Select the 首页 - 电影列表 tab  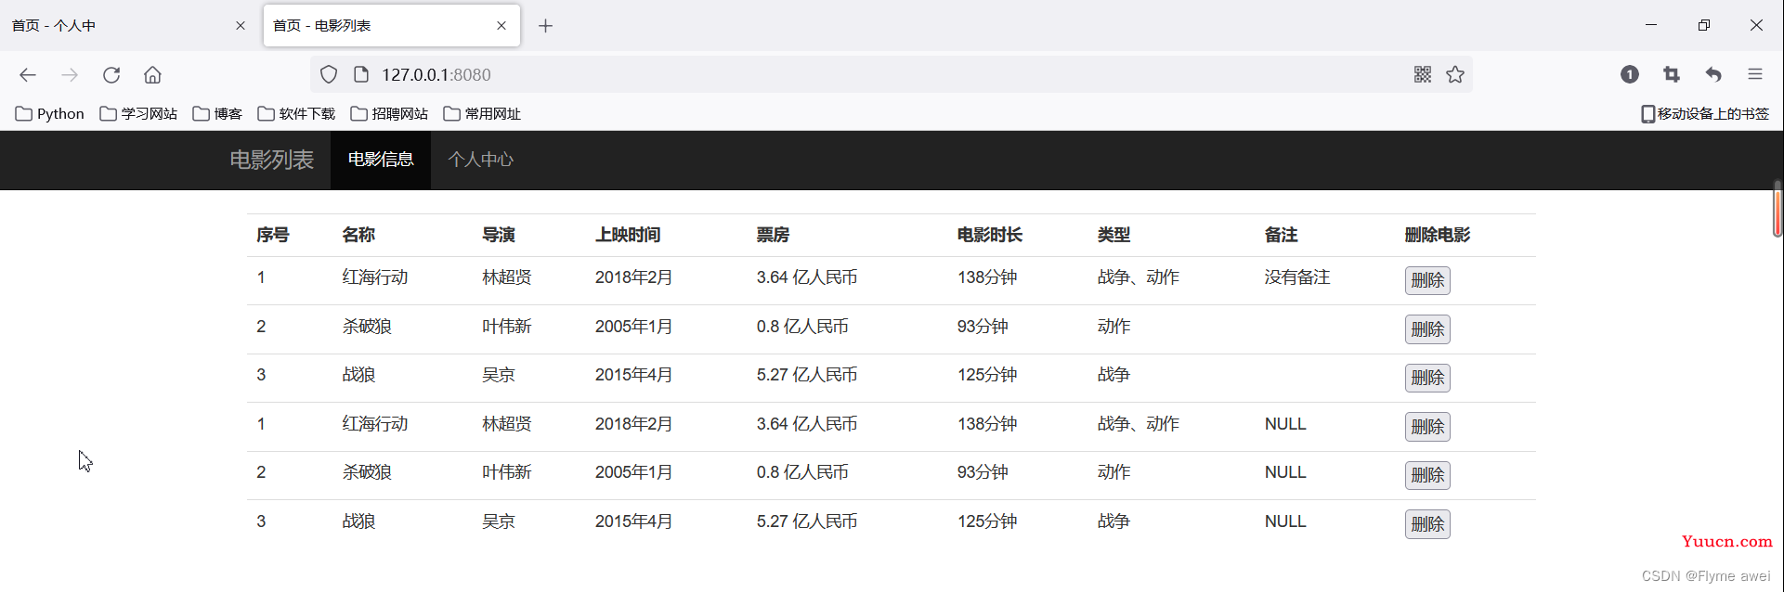pyautogui.click(x=392, y=25)
